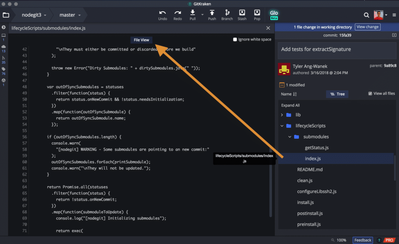This screenshot has height=244, width=399.
Task: Show pull requests icon in sidebar
Action: click(x=4, y=60)
